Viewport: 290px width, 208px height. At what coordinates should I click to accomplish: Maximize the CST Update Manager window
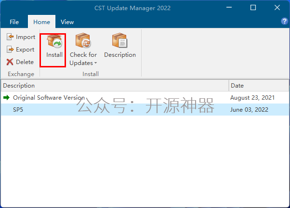point(253,8)
